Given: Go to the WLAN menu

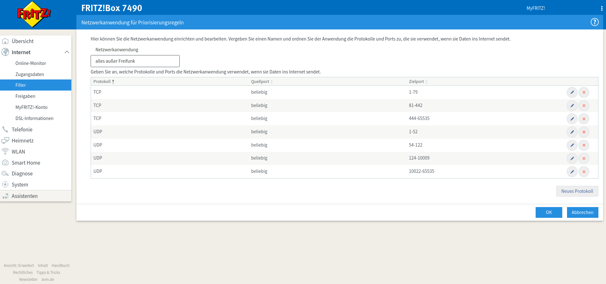Looking at the screenshot, I should pos(18,152).
